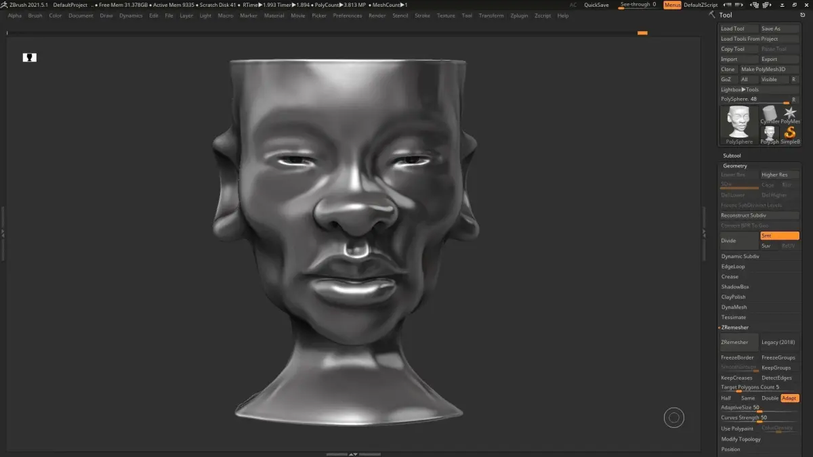The image size is (813, 457).
Task: Click the circular navigation gizmo in viewport
Action: [674, 418]
